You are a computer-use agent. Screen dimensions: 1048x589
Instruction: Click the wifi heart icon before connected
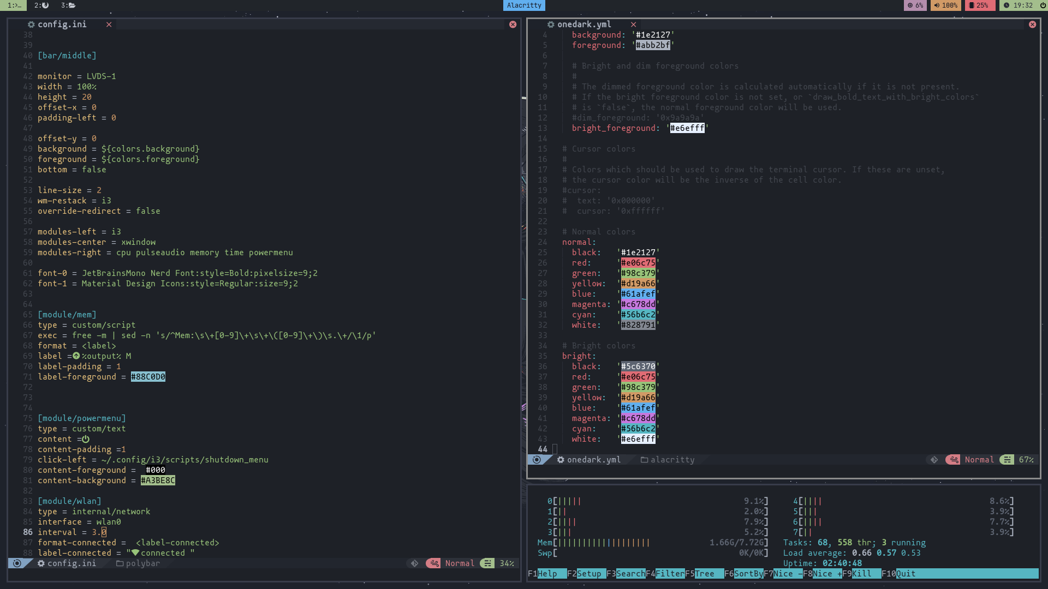coord(135,553)
